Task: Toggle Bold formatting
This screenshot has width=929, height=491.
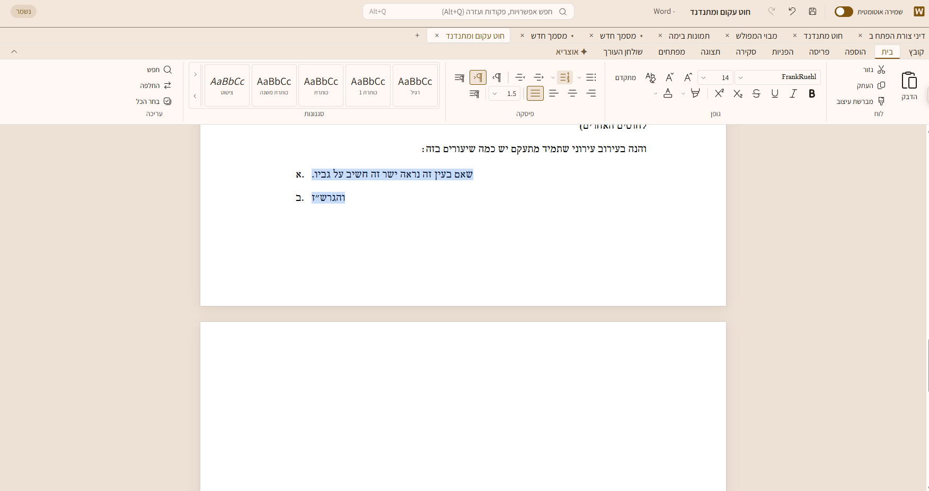Action: point(811,94)
